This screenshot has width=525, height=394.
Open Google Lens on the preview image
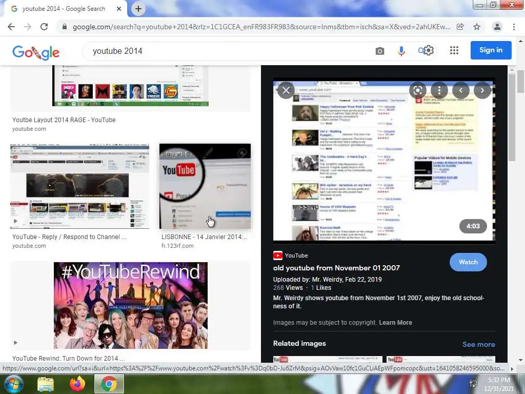(417, 90)
